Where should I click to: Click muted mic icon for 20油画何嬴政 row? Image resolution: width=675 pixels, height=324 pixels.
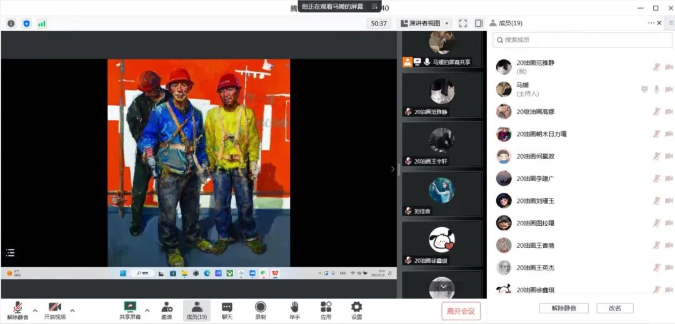tap(656, 156)
